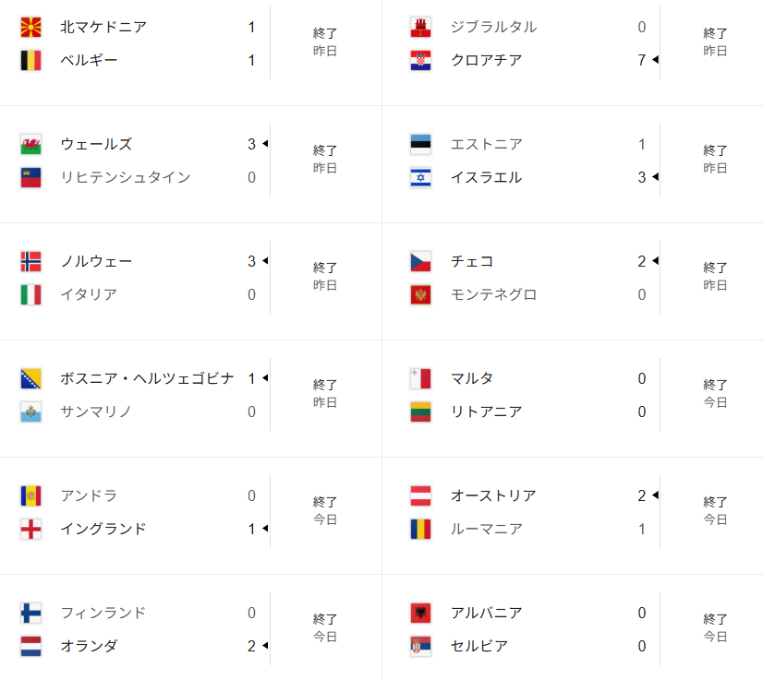
Task: Select team ジブラルタル
Action: point(493,27)
